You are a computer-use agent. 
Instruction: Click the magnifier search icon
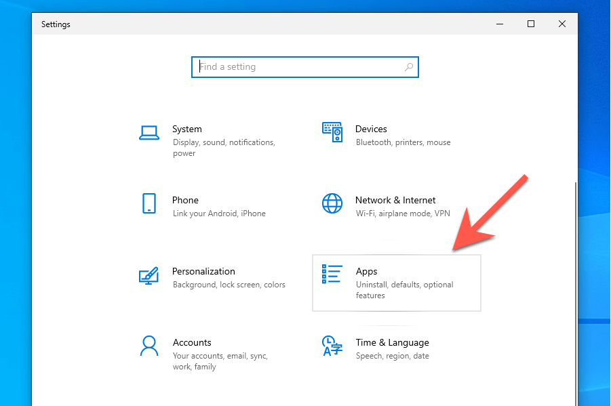(408, 67)
